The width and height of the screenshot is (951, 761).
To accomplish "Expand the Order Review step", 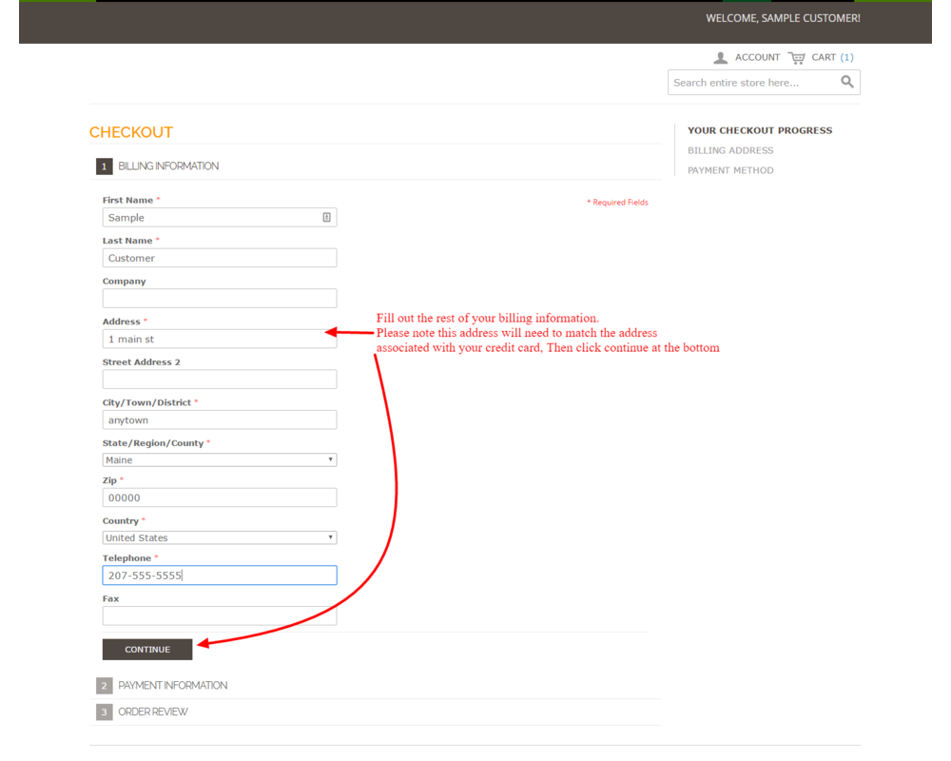I will [x=152, y=712].
